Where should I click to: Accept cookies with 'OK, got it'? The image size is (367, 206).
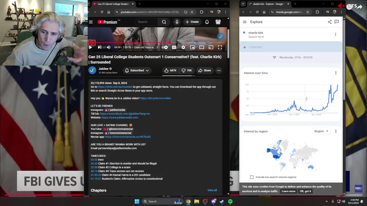(305, 191)
